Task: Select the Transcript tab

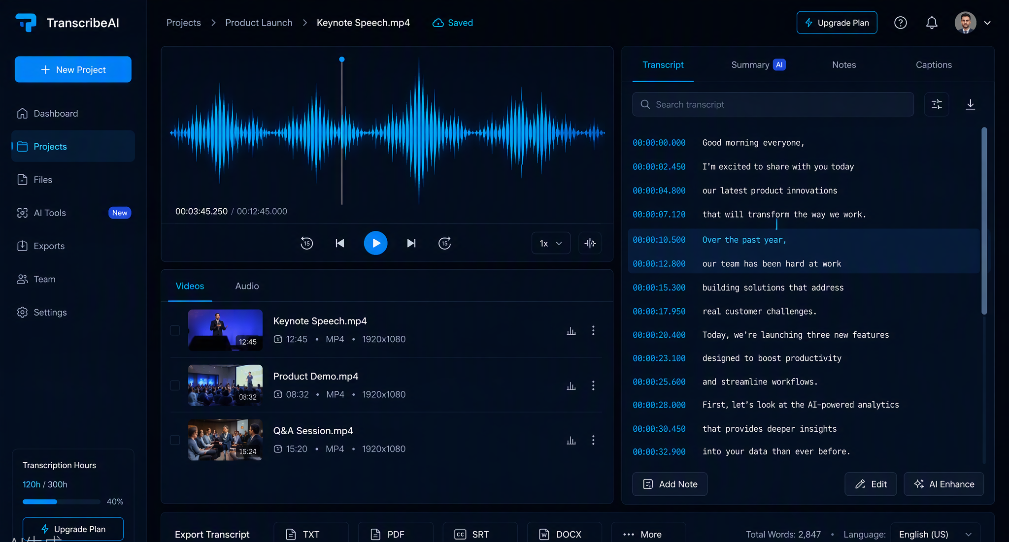Action: (663, 64)
